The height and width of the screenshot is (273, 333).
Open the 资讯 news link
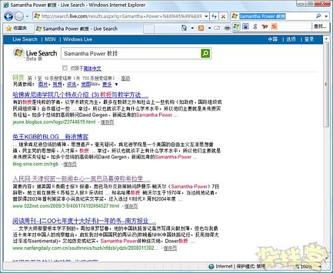click(71, 84)
